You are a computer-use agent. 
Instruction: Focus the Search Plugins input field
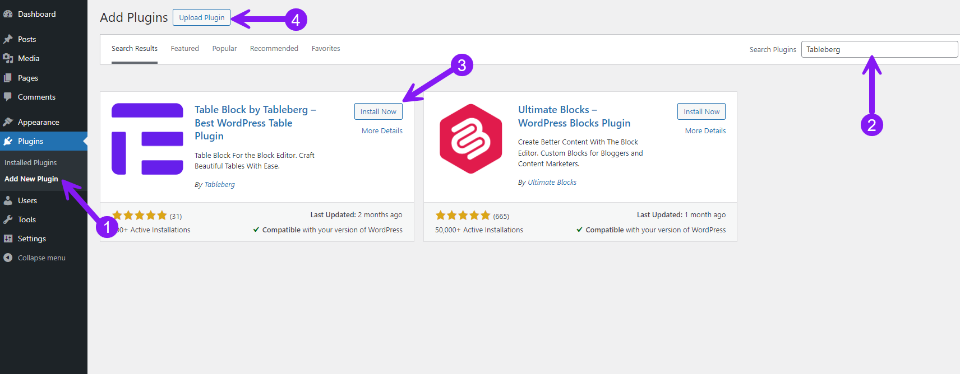pos(879,49)
